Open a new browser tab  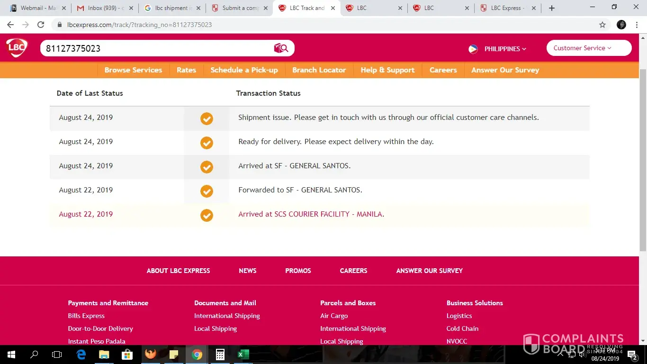coord(552,8)
